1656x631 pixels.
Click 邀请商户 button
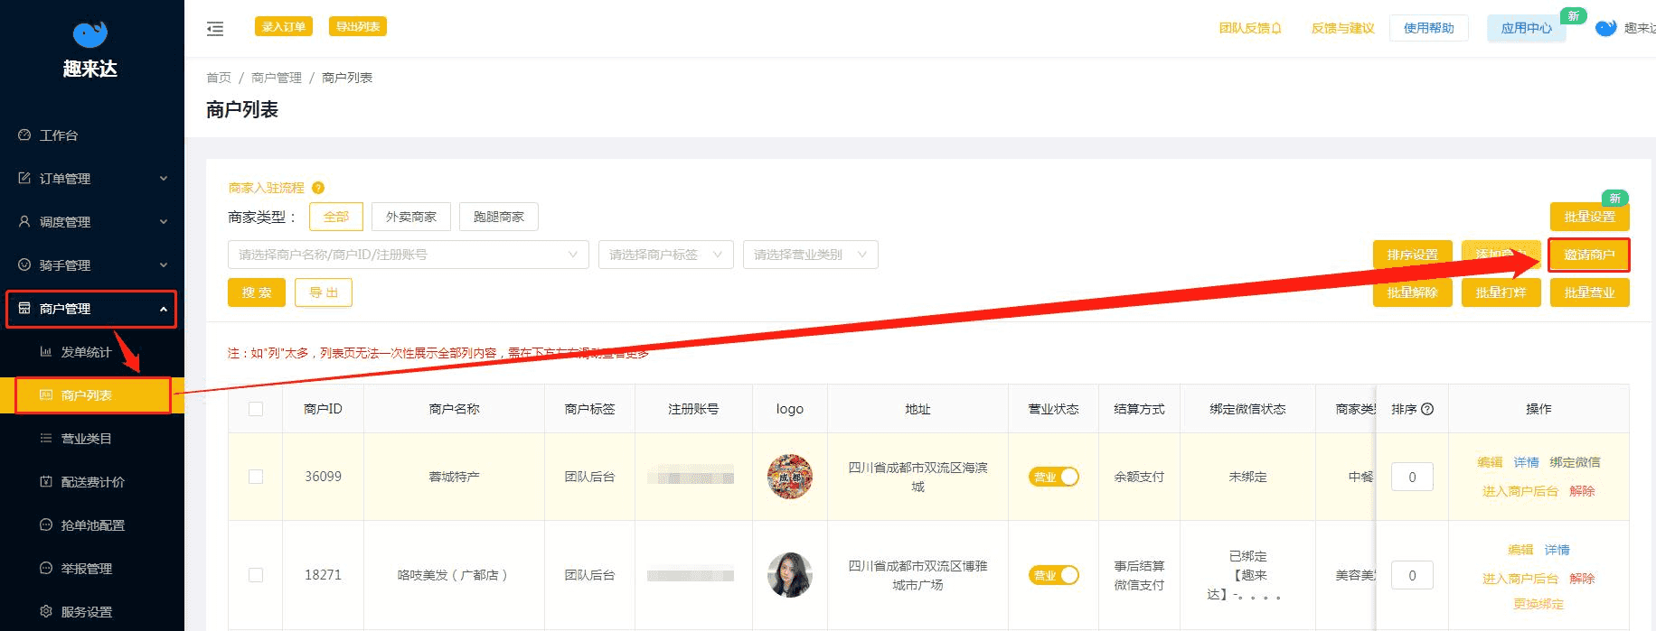click(1589, 255)
